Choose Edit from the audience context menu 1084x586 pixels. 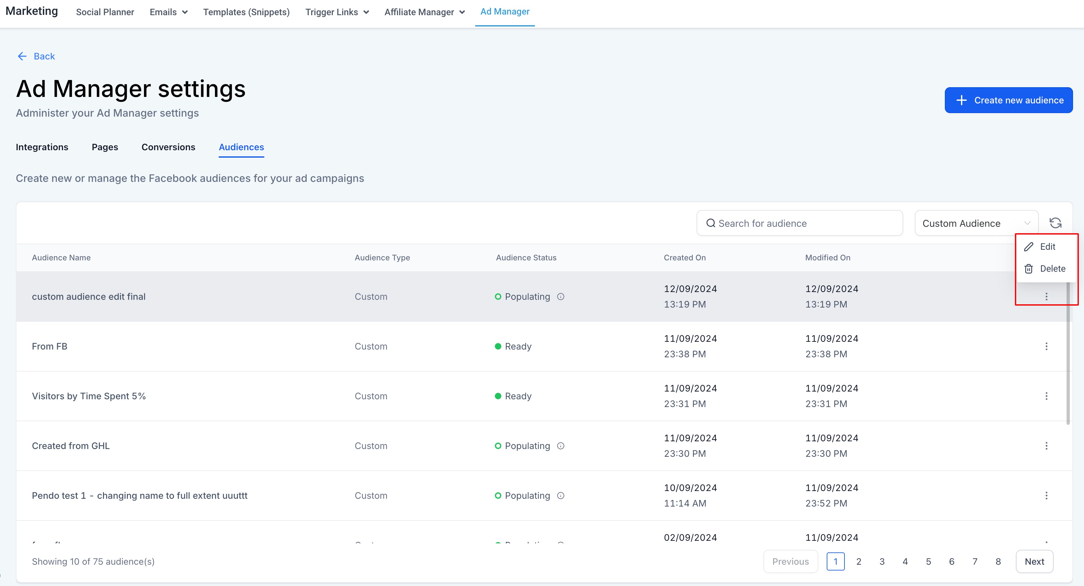[x=1047, y=246]
